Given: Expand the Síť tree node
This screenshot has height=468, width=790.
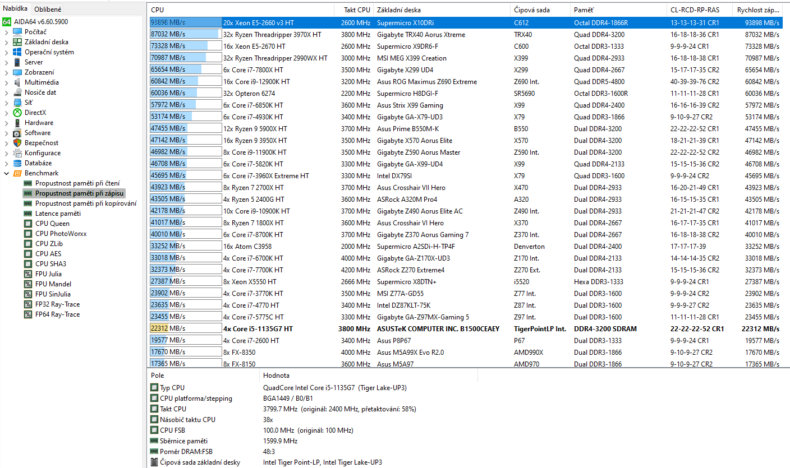Looking at the screenshot, I should click(x=6, y=102).
